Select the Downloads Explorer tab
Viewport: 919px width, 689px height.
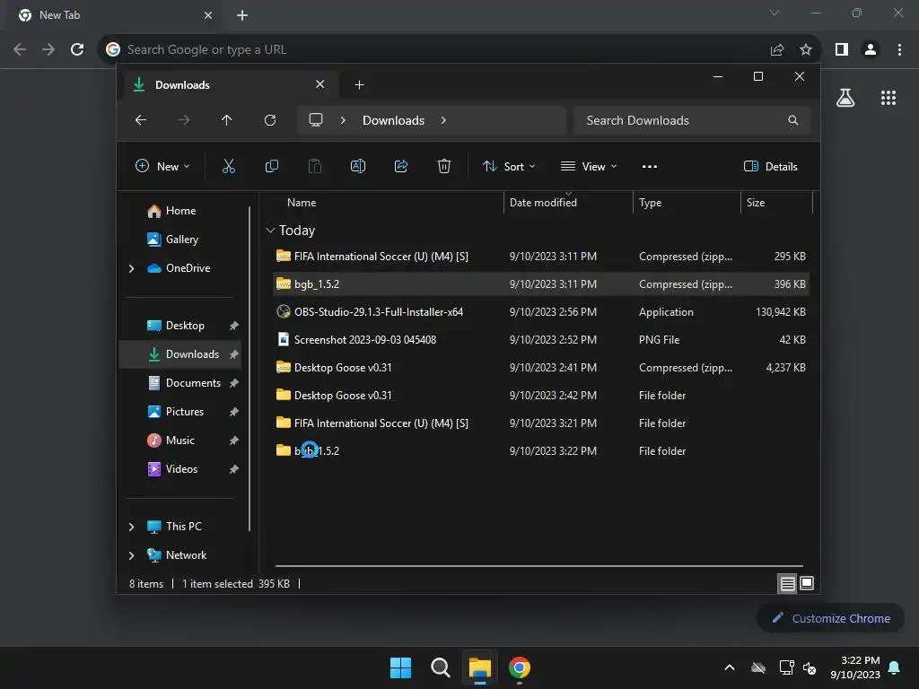point(230,85)
